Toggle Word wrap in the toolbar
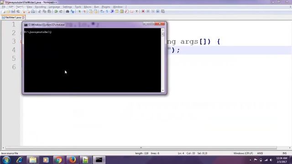The height and width of the screenshot is (164, 292). [x=102, y=11]
